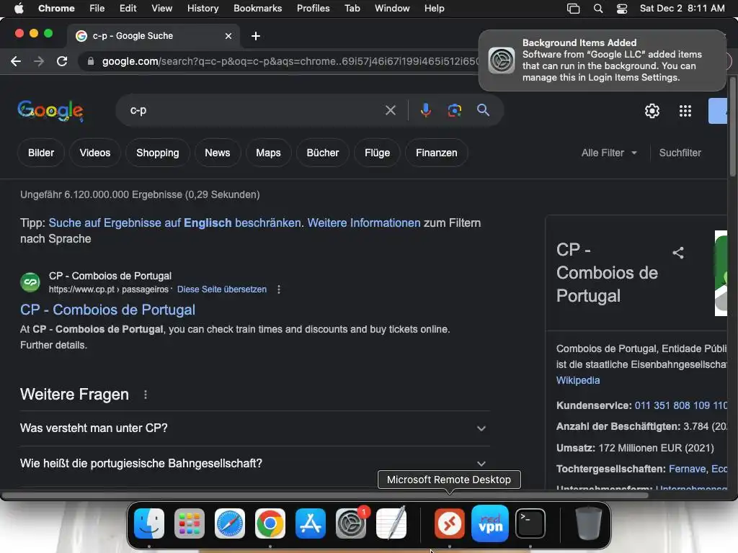This screenshot has height=553, width=738.
Task: Open the Apple menu
Action: (x=19, y=9)
